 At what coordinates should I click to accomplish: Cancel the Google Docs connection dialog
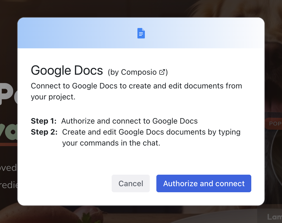tap(131, 183)
